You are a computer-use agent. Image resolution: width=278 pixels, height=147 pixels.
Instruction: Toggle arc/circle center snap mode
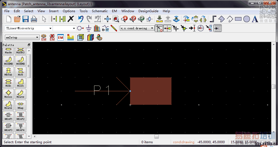point(200,28)
